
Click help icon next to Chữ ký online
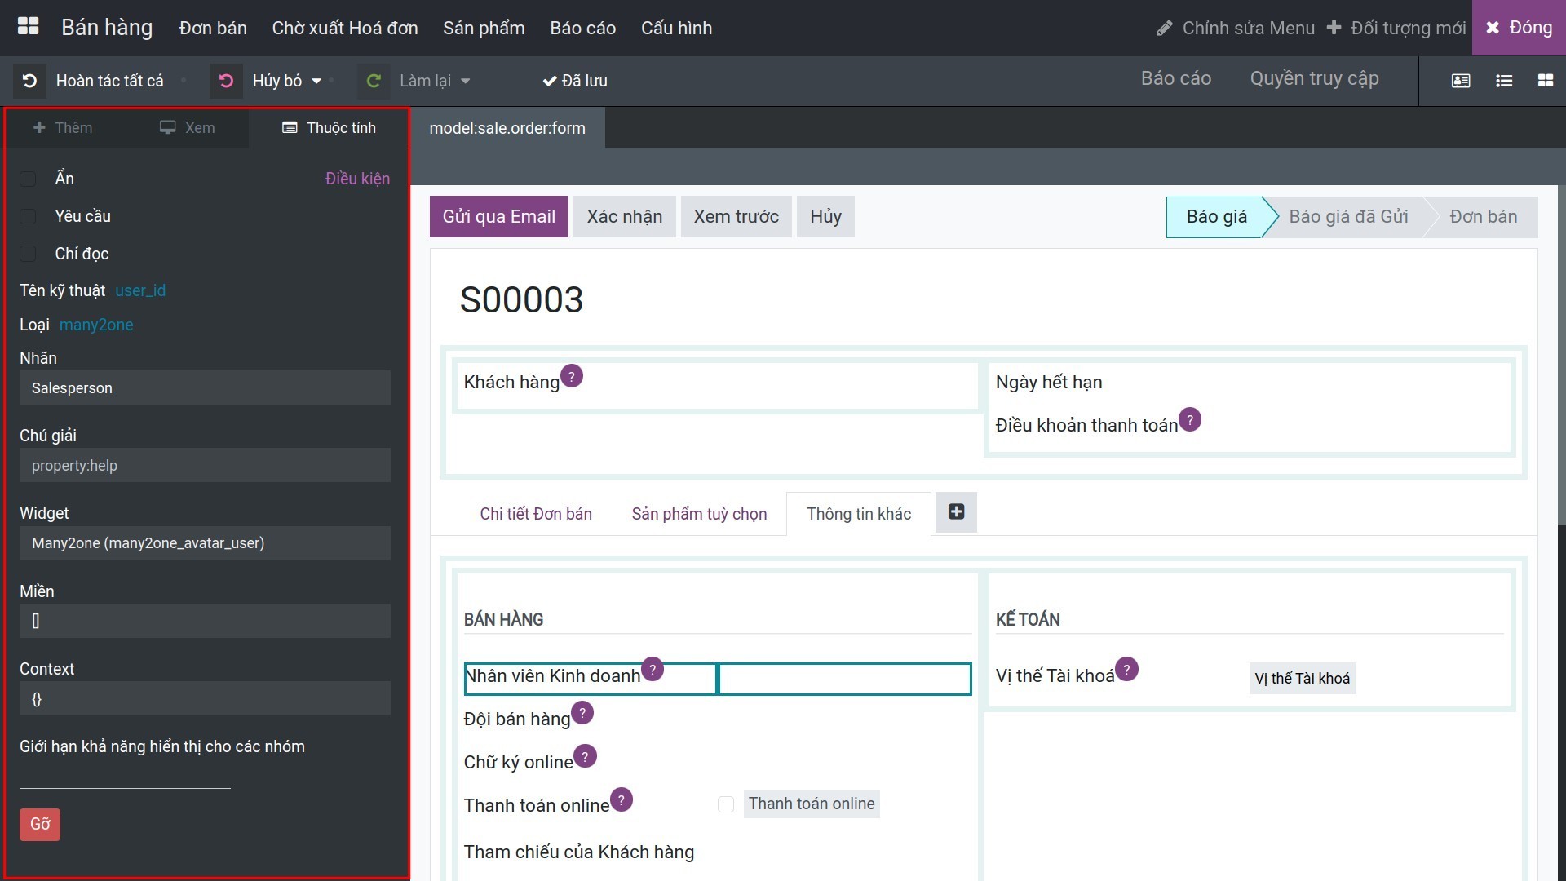pyautogui.click(x=585, y=756)
